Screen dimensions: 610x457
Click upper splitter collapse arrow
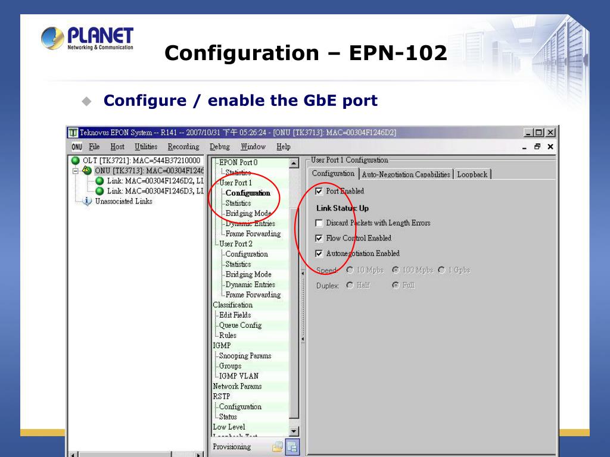[x=303, y=274]
